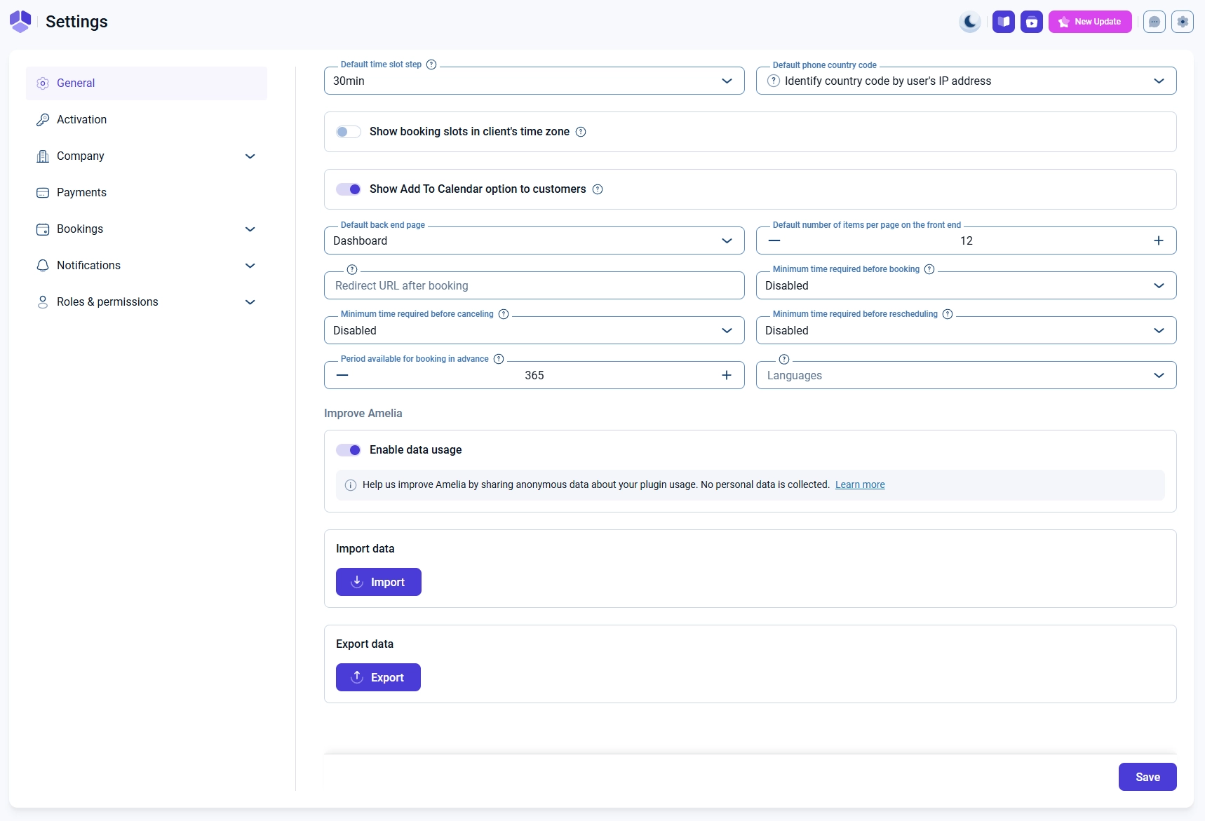Open Payments settings menu item

(x=147, y=193)
